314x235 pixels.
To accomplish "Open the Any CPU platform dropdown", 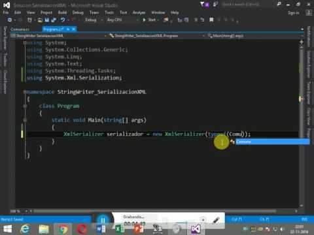I will pos(122,20).
